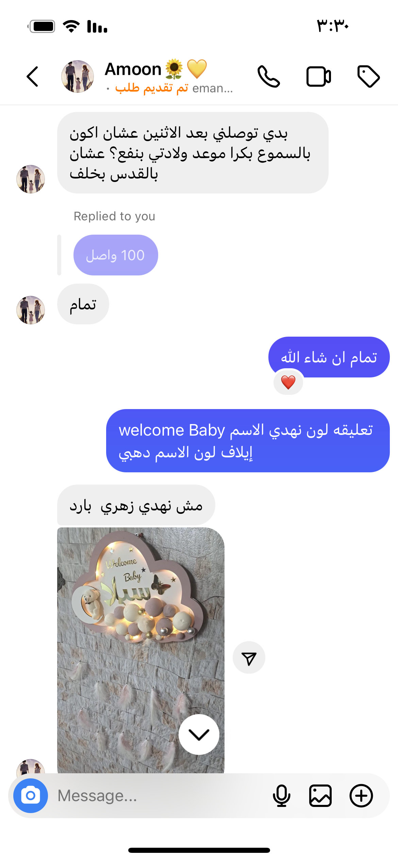Forward the Welcome Baby photo via share icon
The width and height of the screenshot is (398, 861).
click(x=249, y=658)
